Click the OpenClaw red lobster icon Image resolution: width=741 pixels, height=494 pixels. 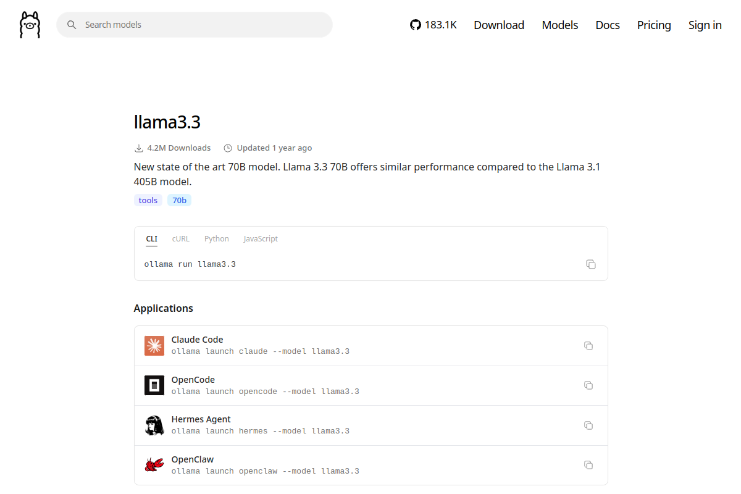[x=154, y=465]
